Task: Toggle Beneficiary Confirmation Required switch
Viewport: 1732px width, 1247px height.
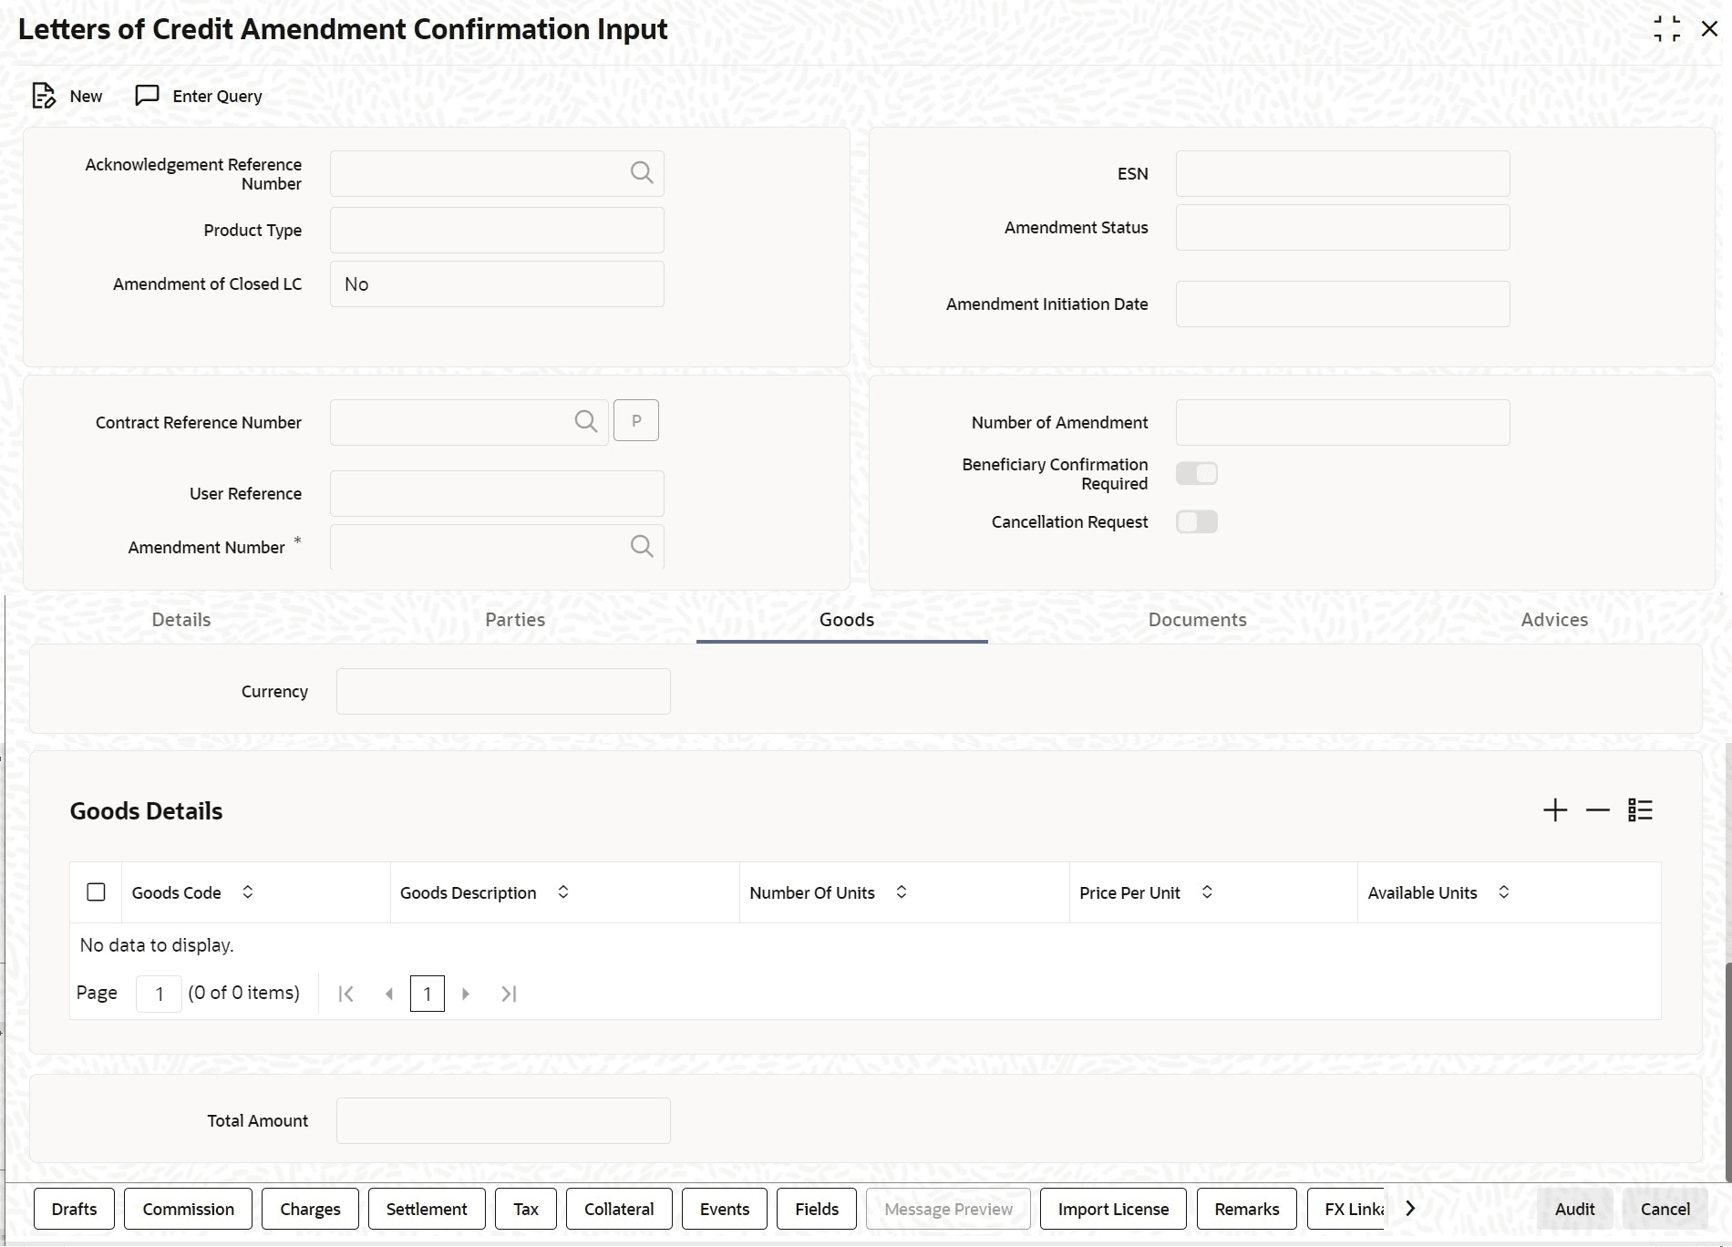Action: tap(1197, 473)
